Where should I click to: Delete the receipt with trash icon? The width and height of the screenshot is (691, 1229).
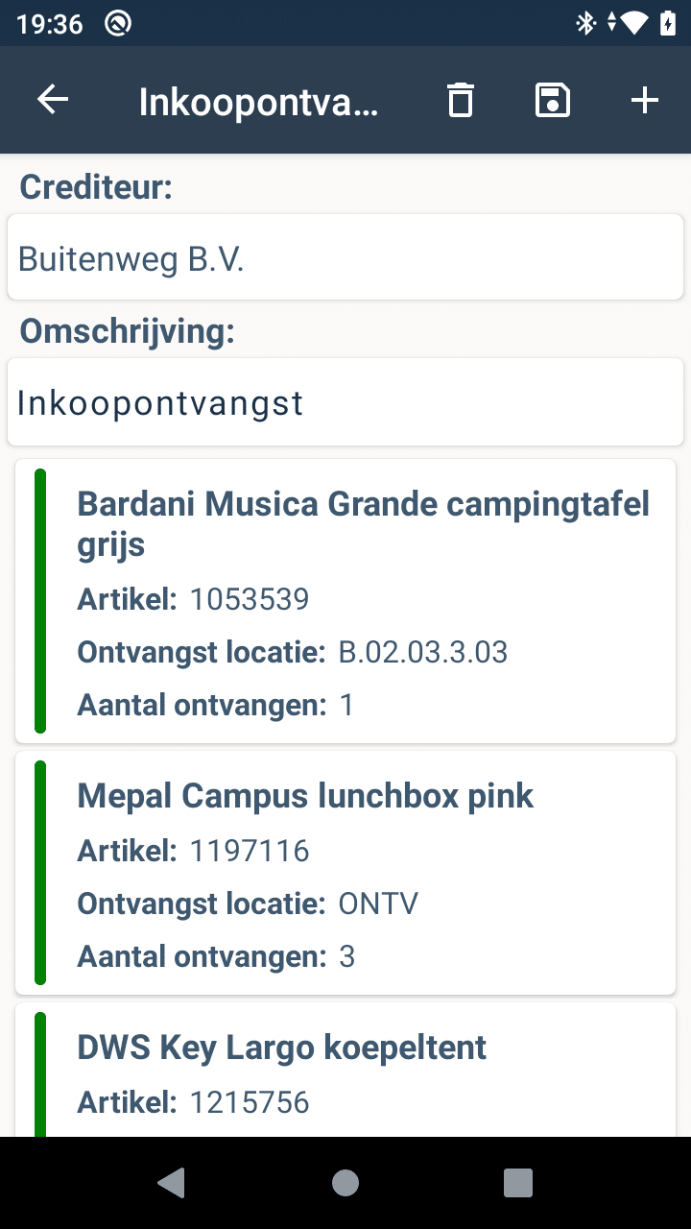coord(461,100)
